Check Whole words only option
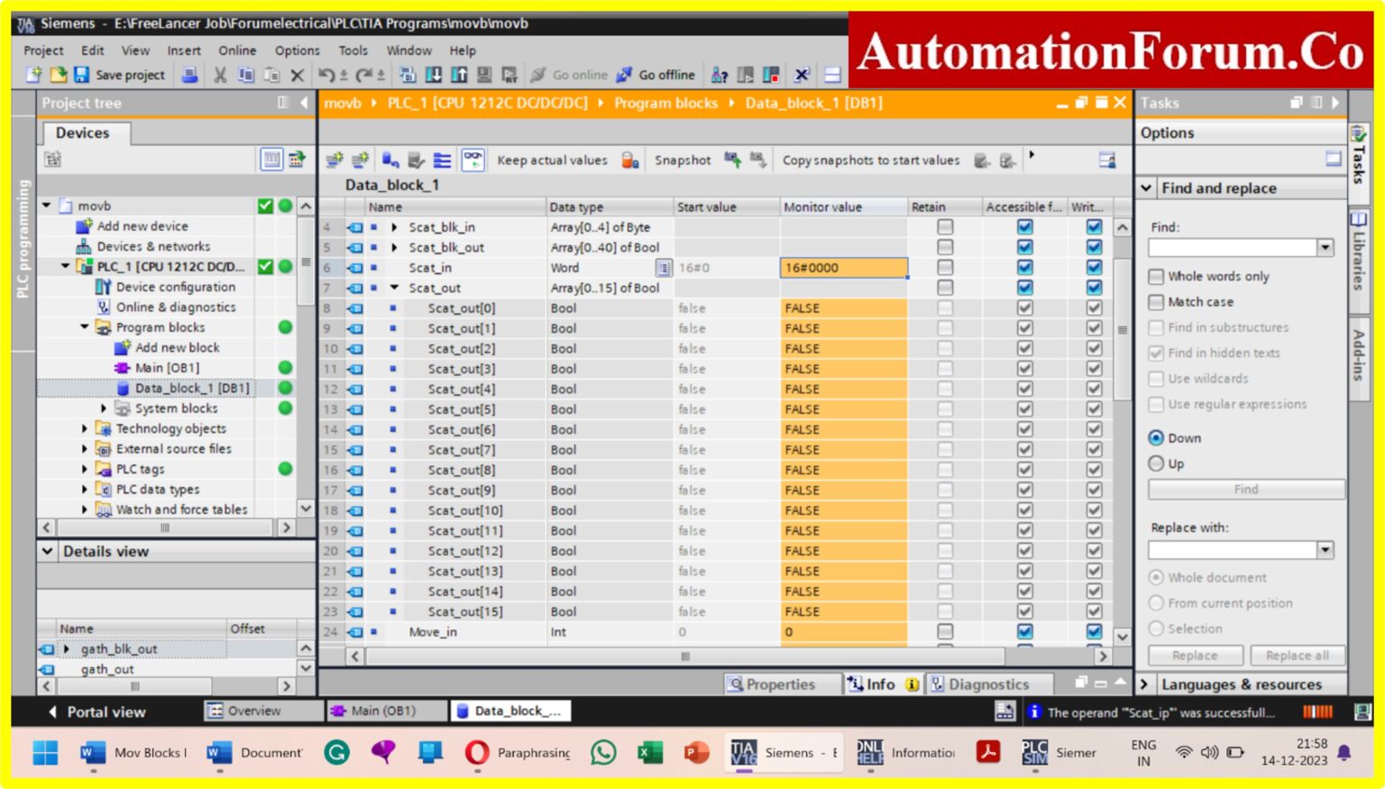 (1157, 276)
